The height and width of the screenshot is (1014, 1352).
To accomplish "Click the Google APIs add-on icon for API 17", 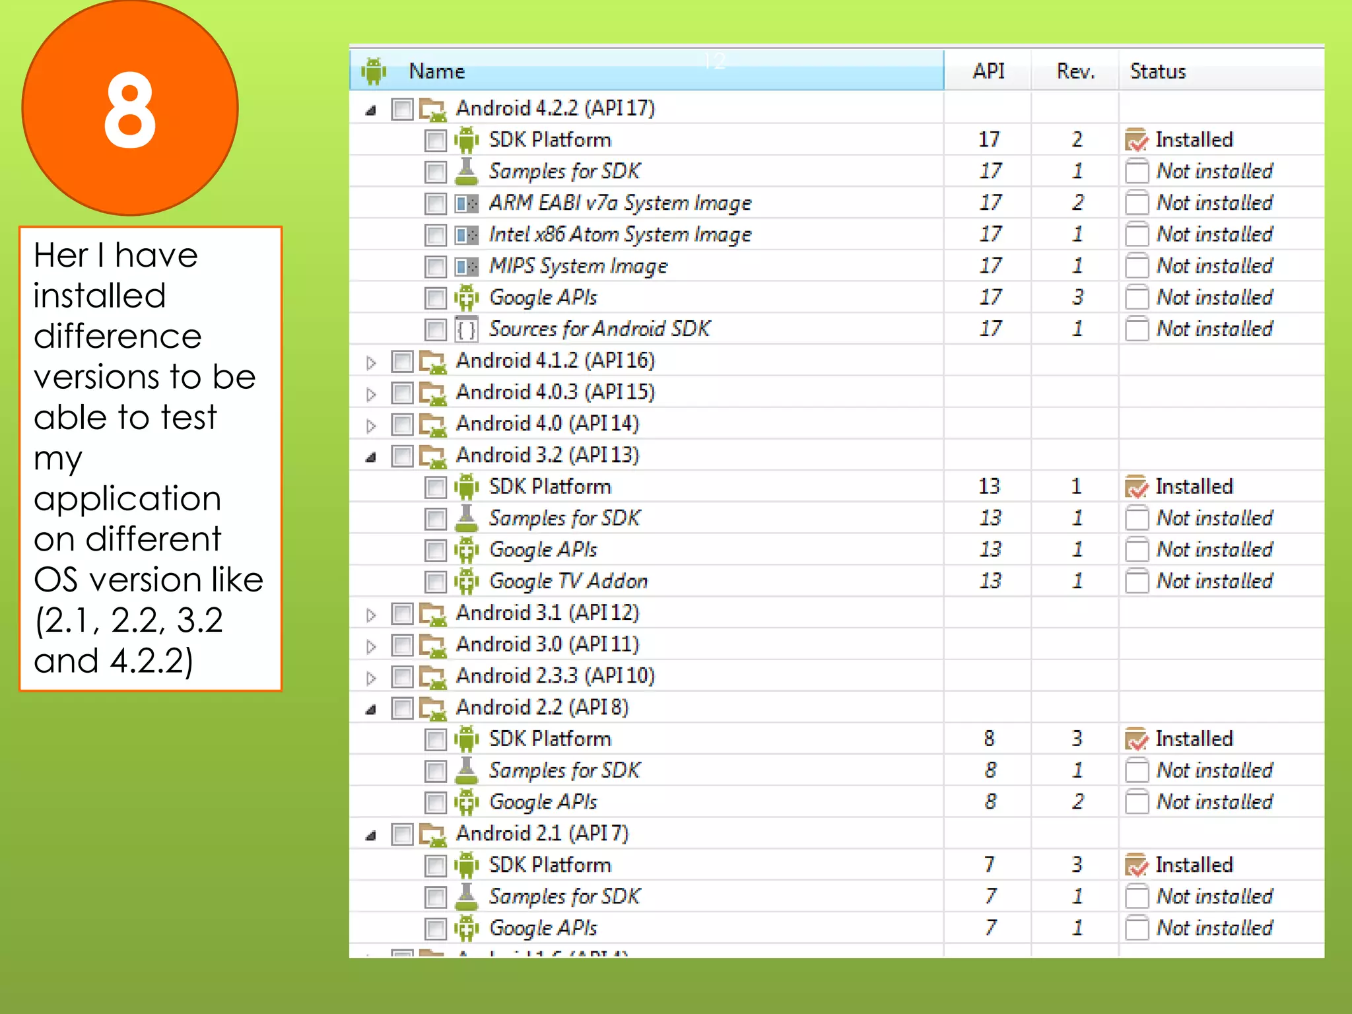I will (x=467, y=298).
